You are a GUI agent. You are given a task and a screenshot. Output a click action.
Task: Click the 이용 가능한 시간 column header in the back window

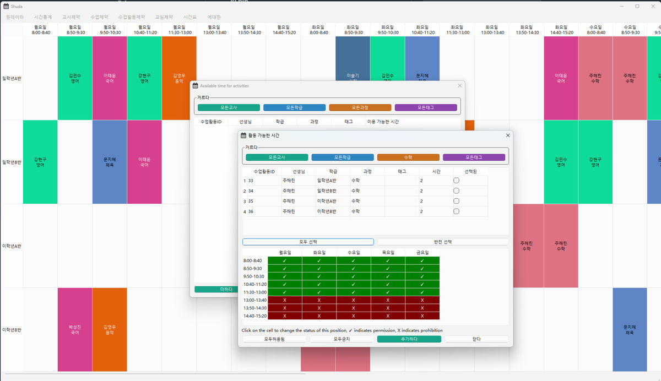[383, 121]
